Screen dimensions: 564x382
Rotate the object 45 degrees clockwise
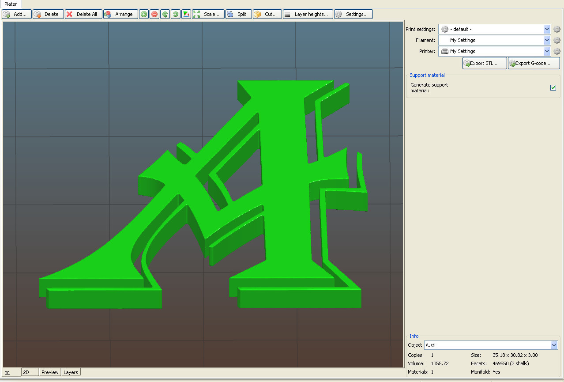tap(175, 14)
